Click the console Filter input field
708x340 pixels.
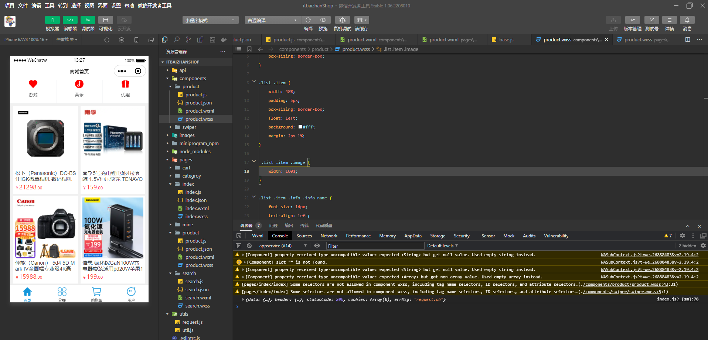[x=375, y=246]
